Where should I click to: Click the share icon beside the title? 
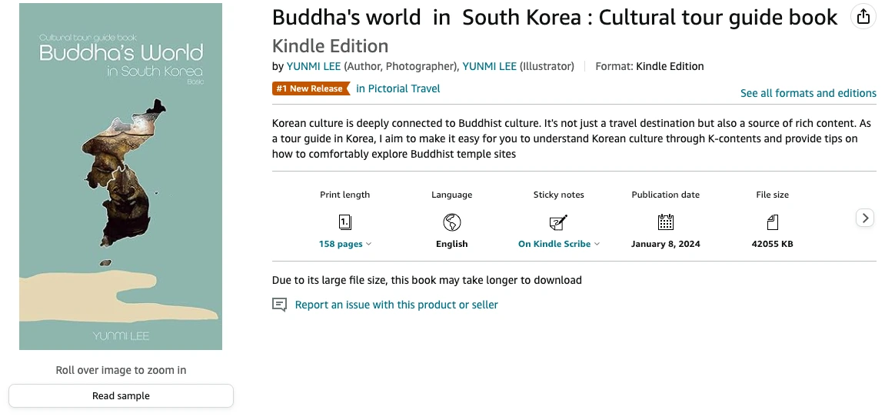[863, 17]
